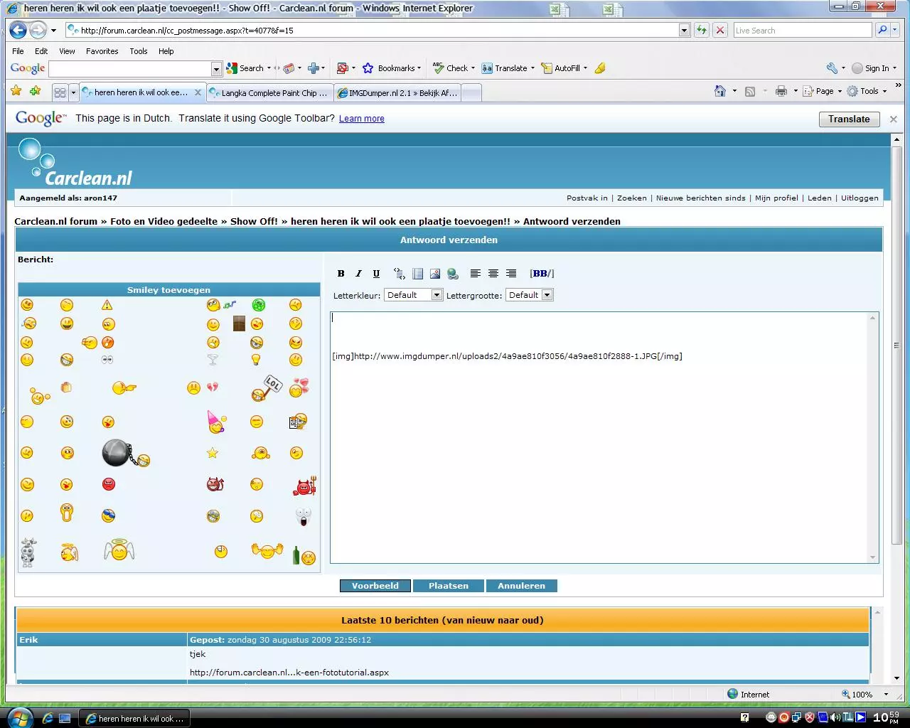Open the Help menu
The image size is (910, 728).
166,51
